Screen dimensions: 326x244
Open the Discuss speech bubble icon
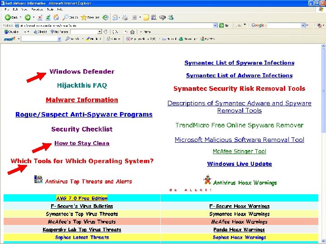(x=163, y=18)
